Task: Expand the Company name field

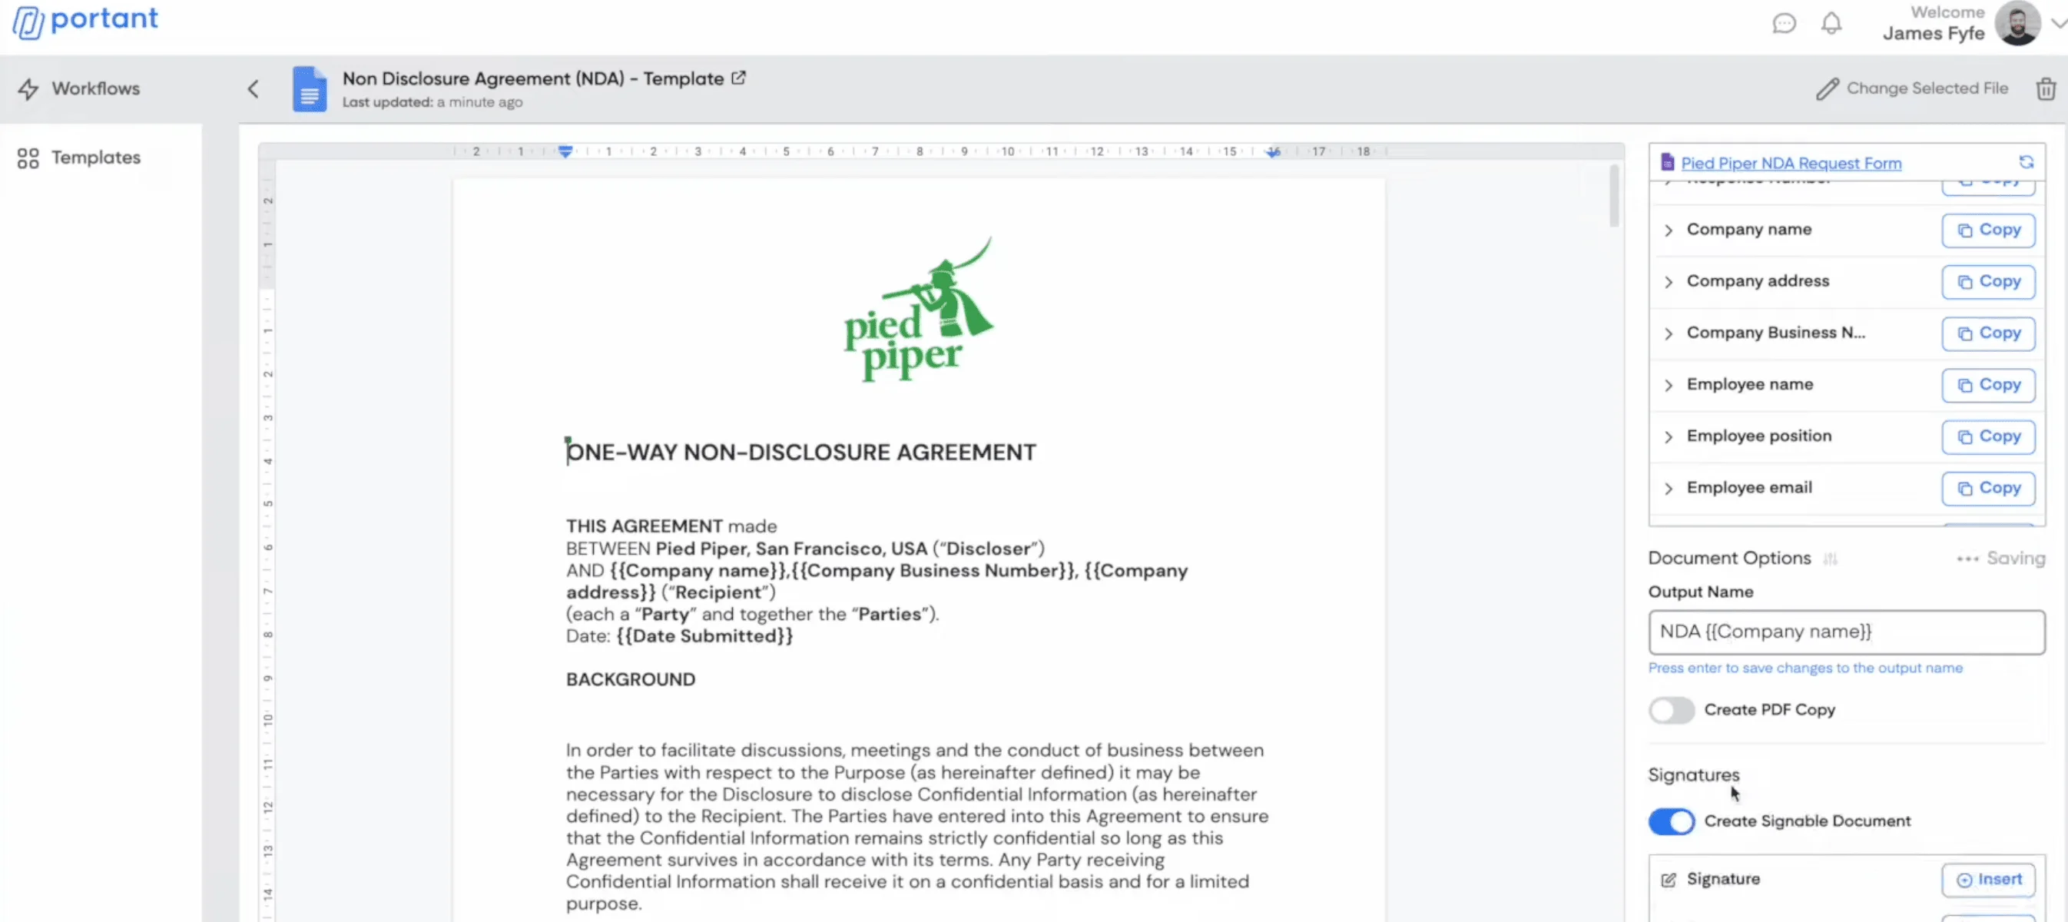Action: pyautogui.click(x=1669, y=230)
